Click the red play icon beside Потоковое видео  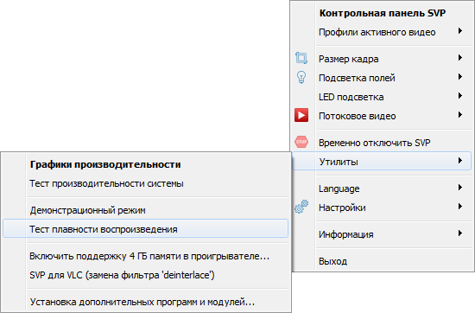click(x=301, y=115)
